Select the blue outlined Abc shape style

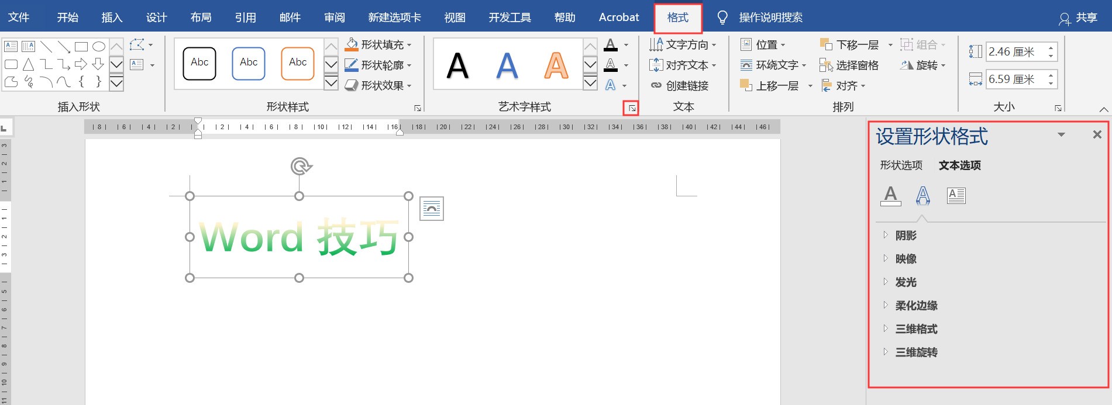249,63
